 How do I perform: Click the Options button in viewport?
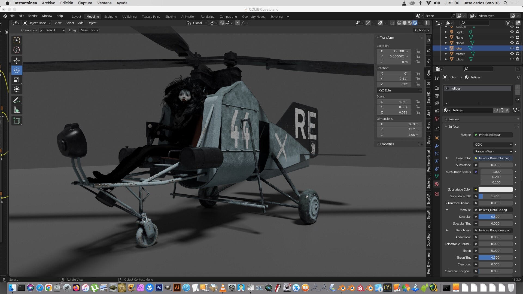(422, 30)
